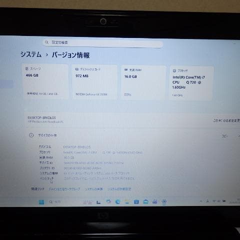Select the ペンとタッチ value

(x=99, y=178)
